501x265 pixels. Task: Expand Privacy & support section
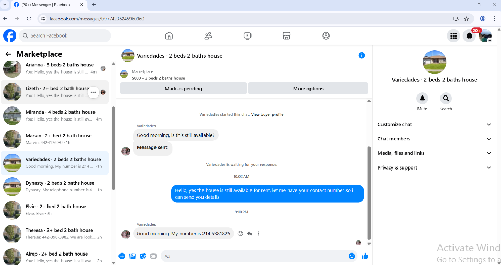click(x=434, y=167)
